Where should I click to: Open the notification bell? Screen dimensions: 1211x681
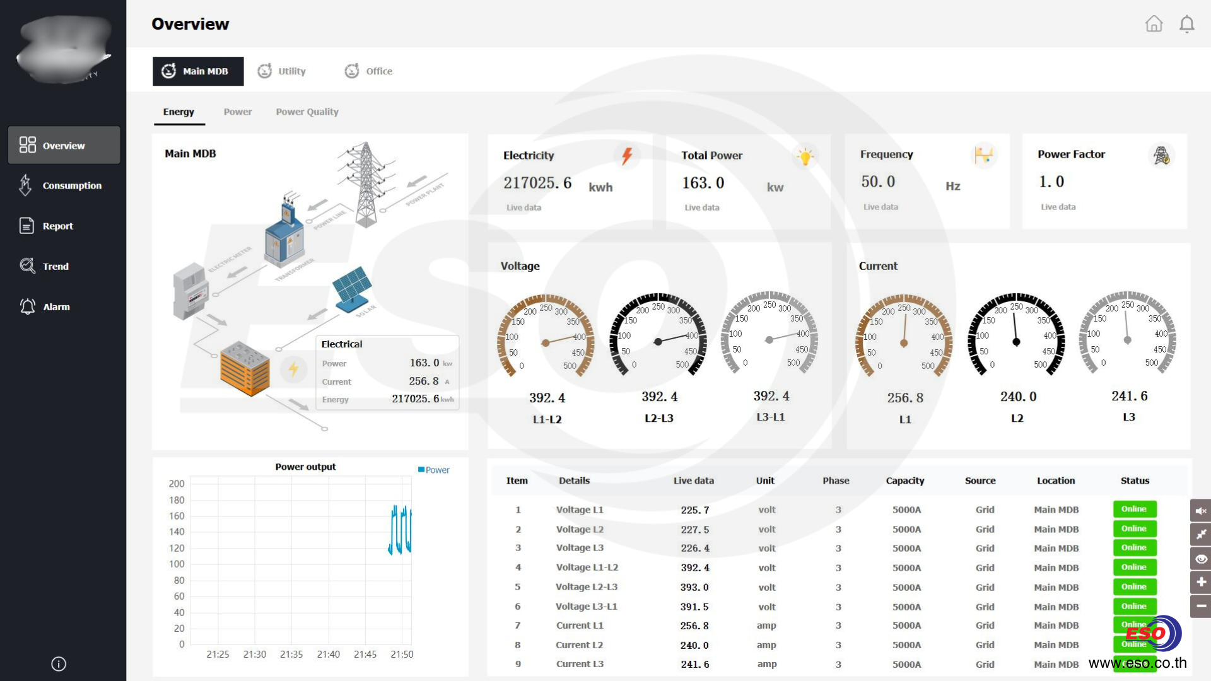click(x=1186, y=24)
